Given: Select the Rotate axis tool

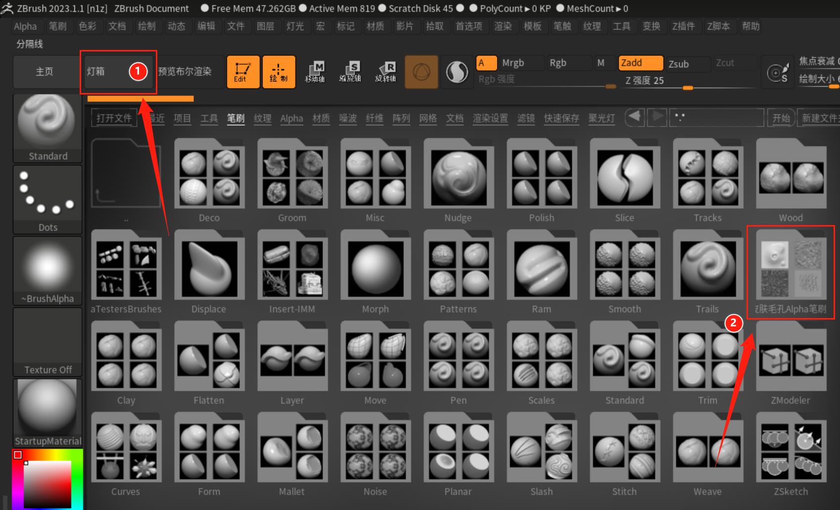Looking at the screenshot, I should 386,72.
